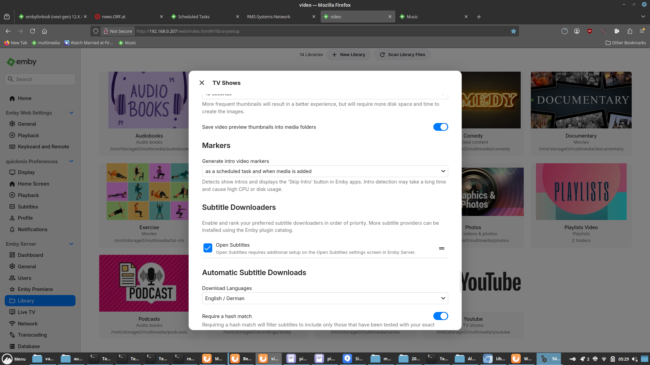Open Watch Married at First bookmark
Viewport: 650px width, 365px height.
[89, 43]
